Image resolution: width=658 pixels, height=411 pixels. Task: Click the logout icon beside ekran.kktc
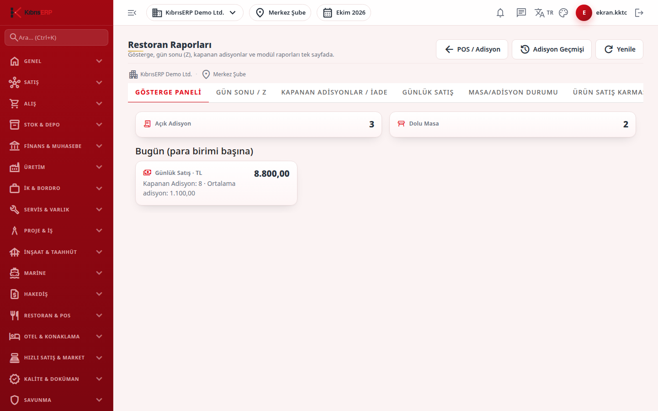[639, 13]
